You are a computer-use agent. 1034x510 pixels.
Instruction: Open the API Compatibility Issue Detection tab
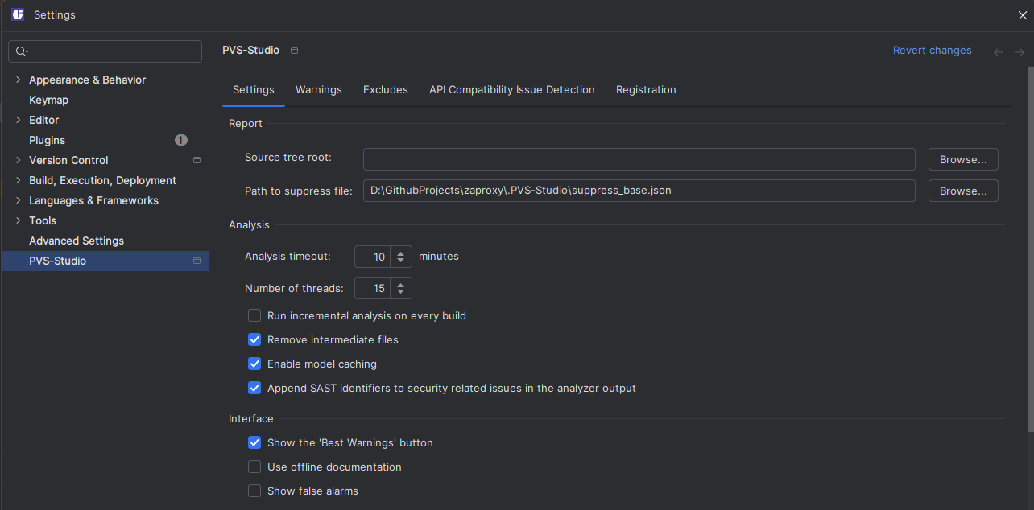tap(511, 89)
